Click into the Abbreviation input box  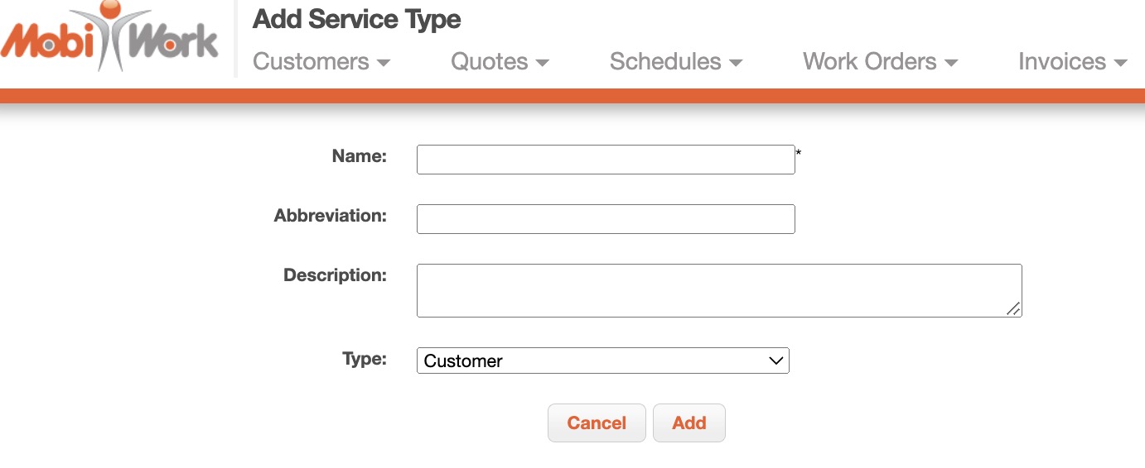click(606, 219)
